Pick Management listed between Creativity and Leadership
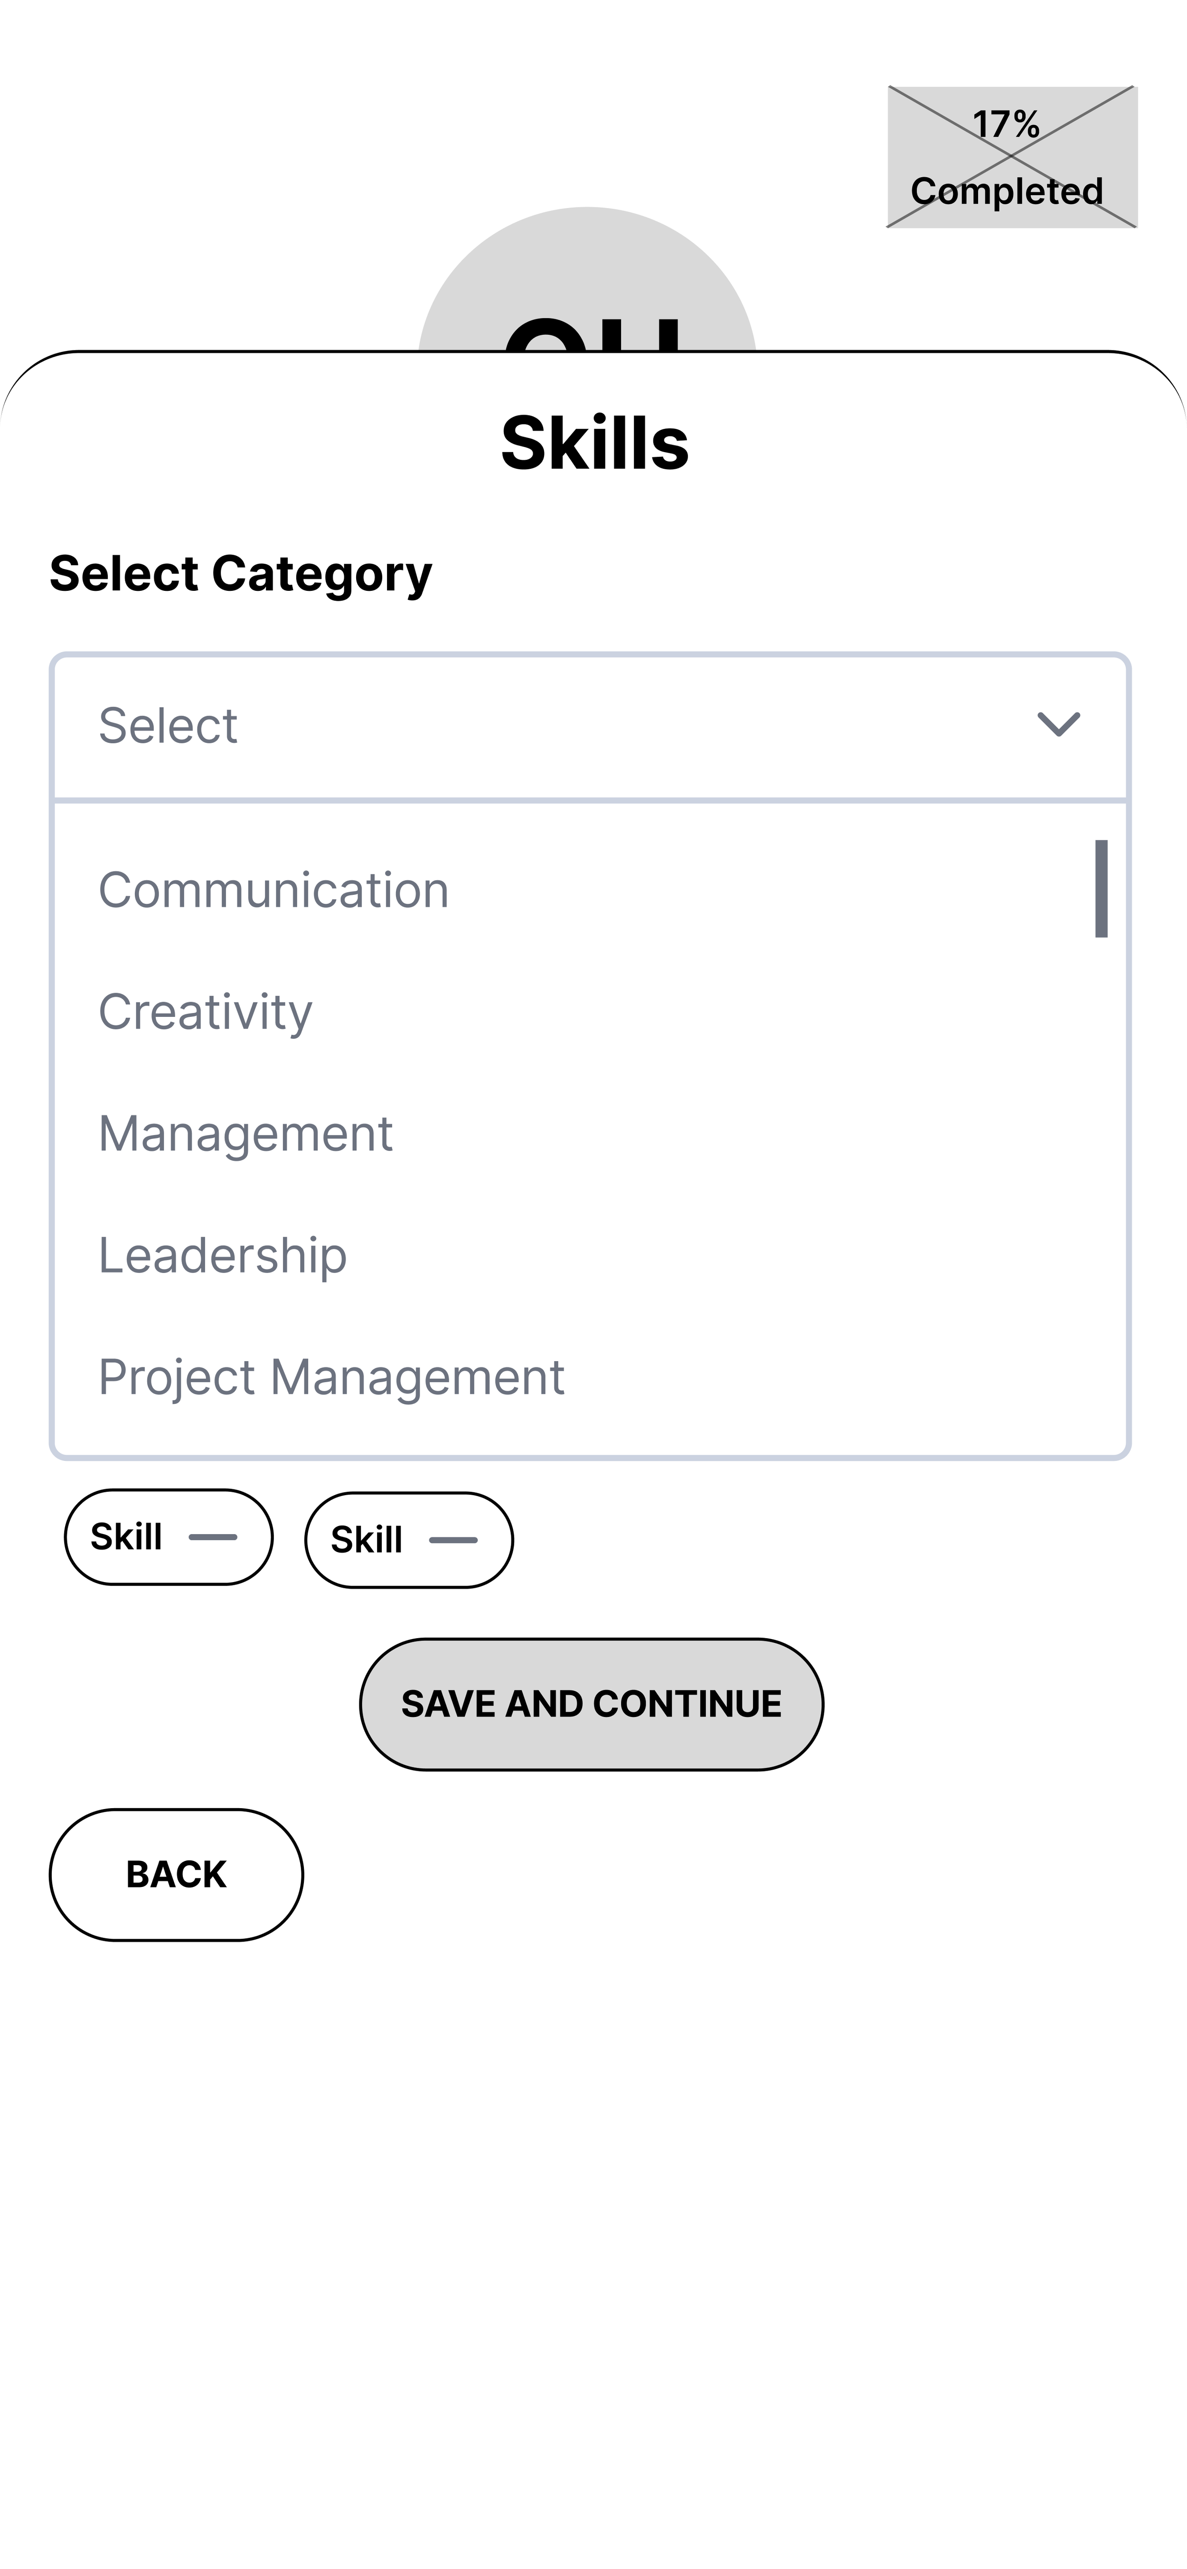Viewport: 1187px width, 2569px height. click(x=245, y=1133)
